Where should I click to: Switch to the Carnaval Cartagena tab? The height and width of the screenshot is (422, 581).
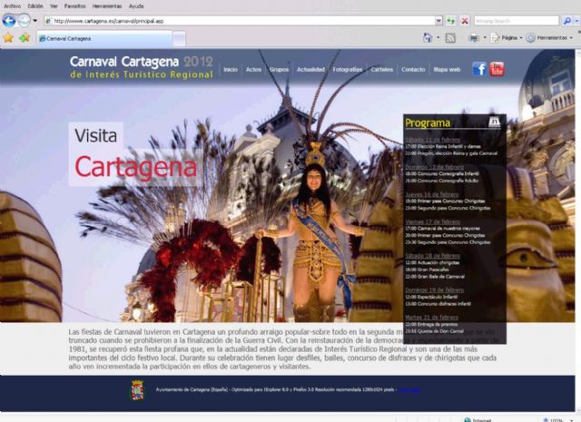tap(68, 39)
